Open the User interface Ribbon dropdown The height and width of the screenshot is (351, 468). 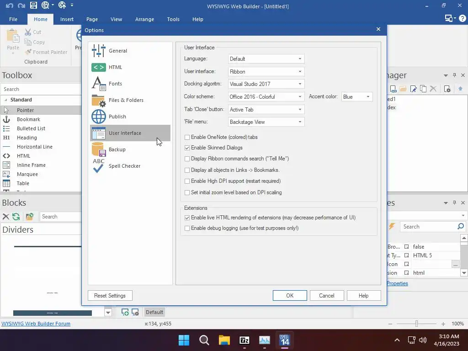[266, 72]
